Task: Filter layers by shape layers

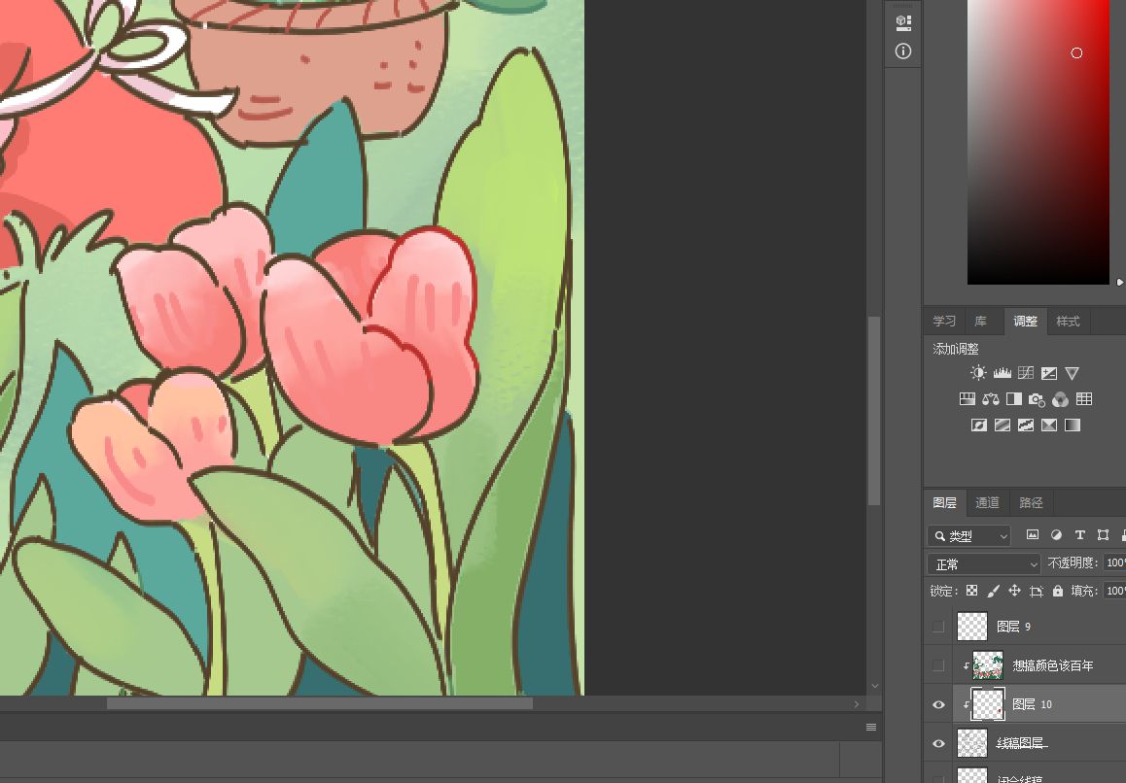Action: (x=1103, y=534)
